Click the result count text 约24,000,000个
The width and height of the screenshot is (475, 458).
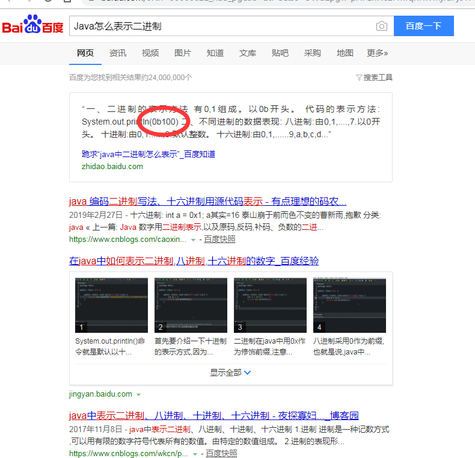pyautogui.click(x=130, y=78)
